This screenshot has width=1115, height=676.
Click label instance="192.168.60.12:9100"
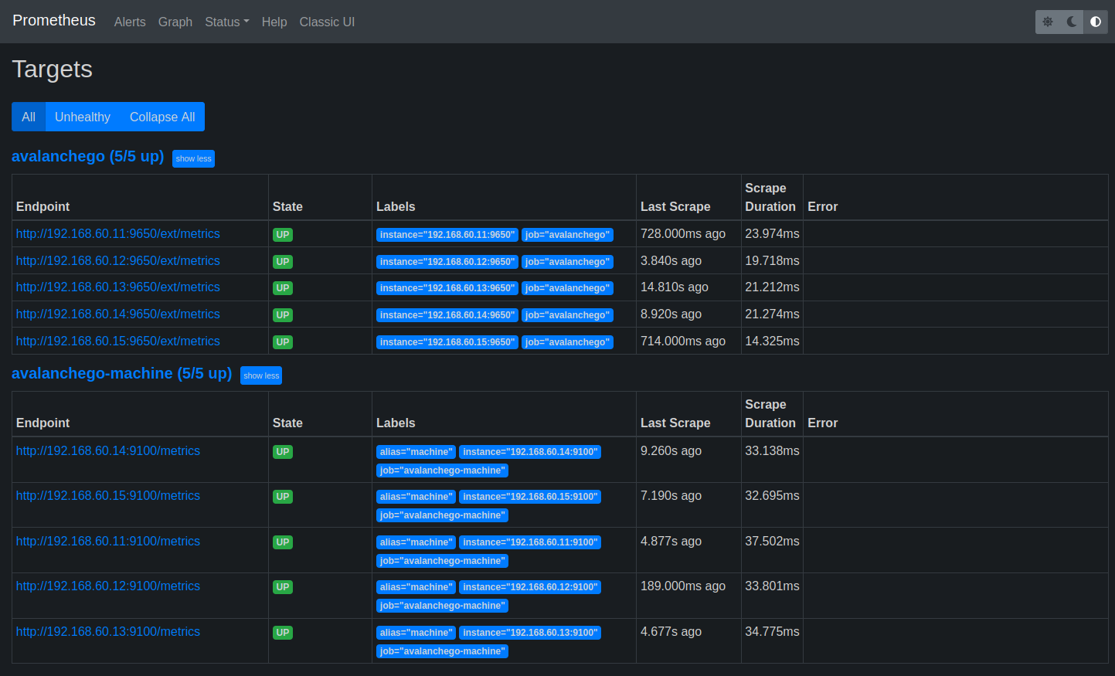click(x=530, y=587)
